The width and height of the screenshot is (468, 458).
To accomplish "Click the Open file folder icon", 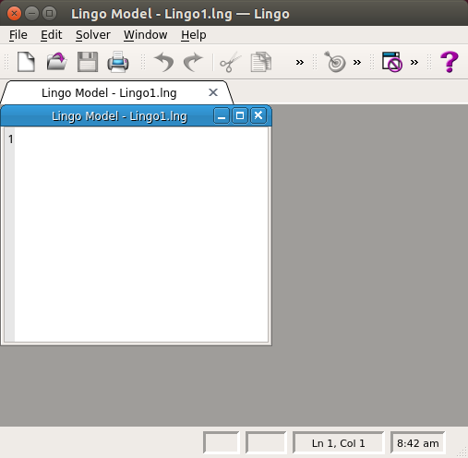I will [x=56, y=62].
